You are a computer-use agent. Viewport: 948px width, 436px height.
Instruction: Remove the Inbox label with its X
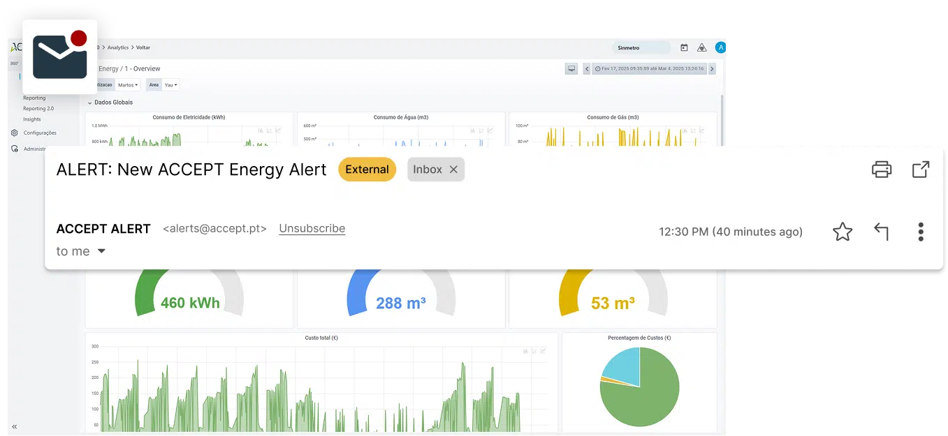[453, 170]
